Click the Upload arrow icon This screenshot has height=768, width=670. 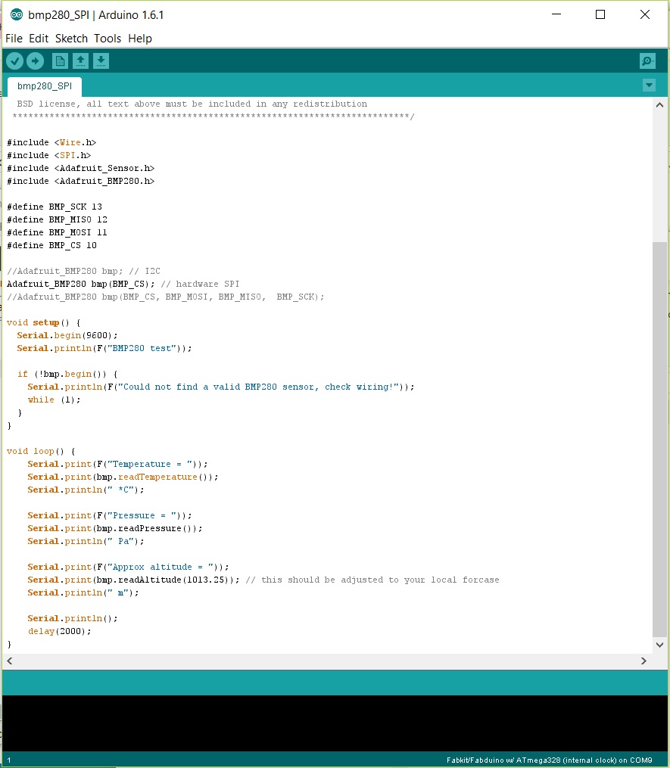point(35,61)
